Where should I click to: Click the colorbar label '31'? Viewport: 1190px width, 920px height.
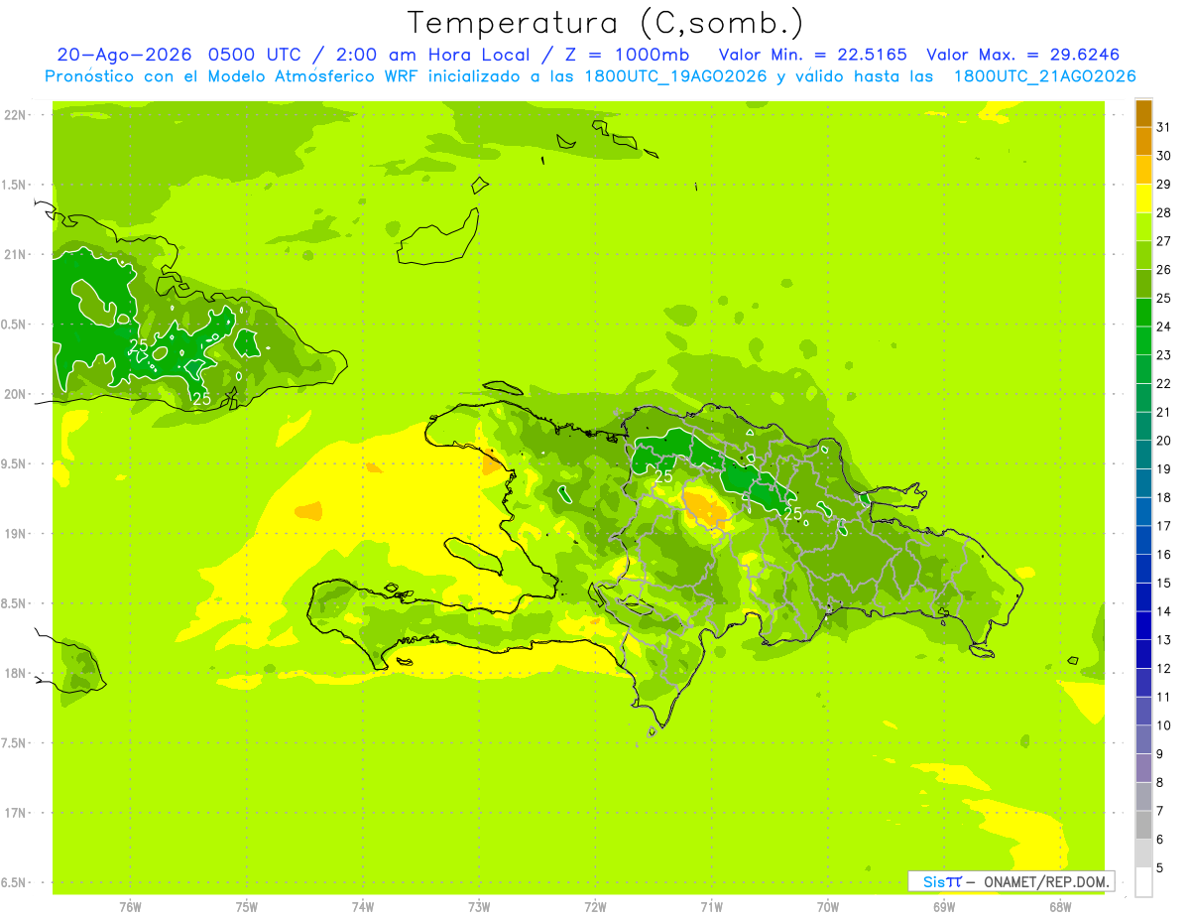click(x=1163, y=127)
